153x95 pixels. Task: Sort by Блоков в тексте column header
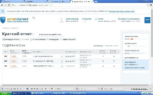(114, 52)
